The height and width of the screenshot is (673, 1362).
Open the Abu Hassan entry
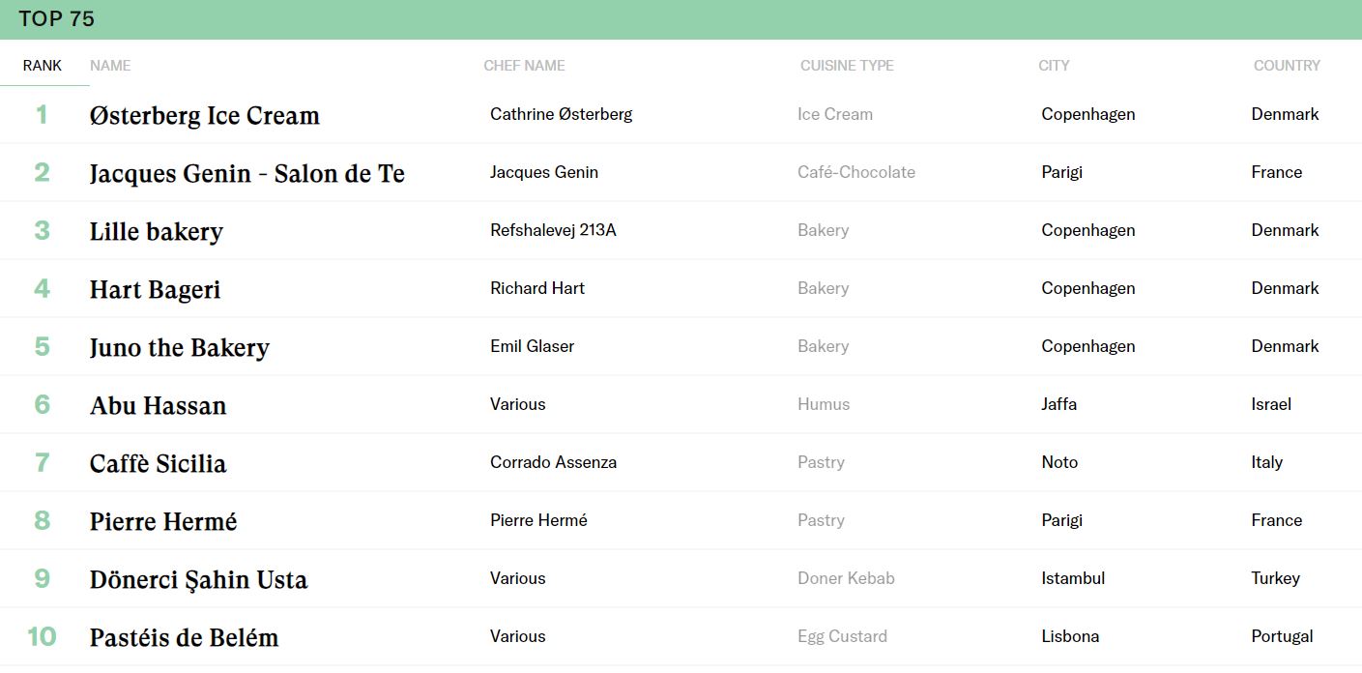pos(158,405)
